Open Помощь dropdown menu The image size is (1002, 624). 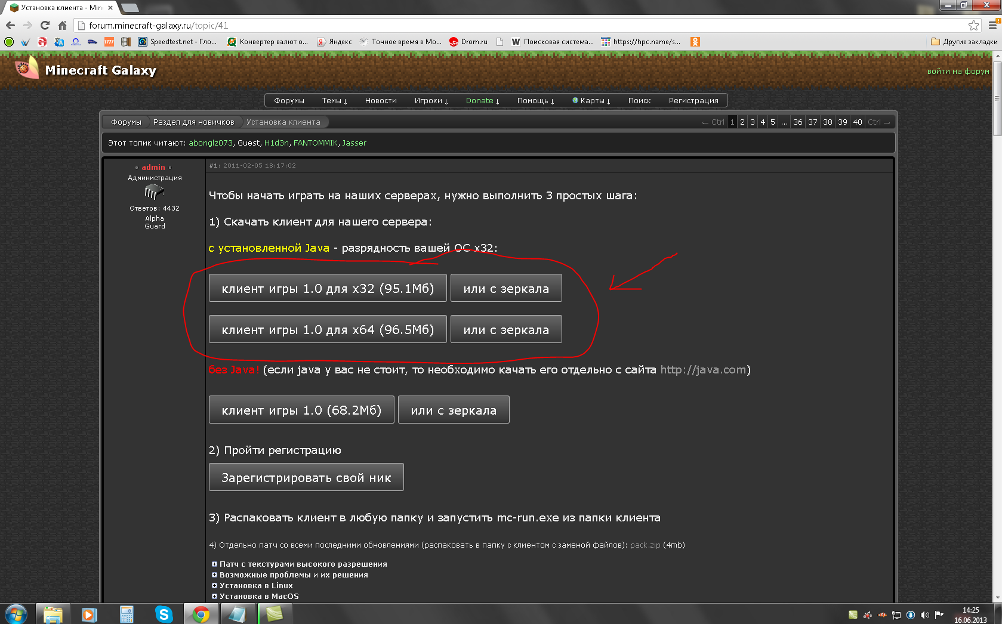click(535, 101)
